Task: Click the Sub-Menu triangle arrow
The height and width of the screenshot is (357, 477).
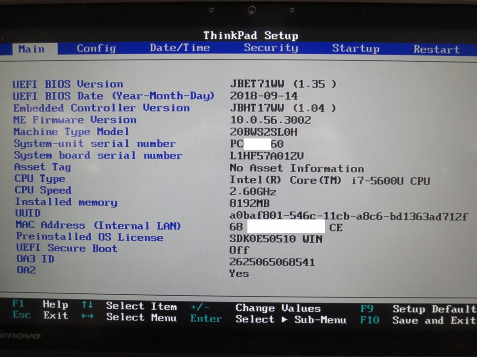Action: point(285,319)
